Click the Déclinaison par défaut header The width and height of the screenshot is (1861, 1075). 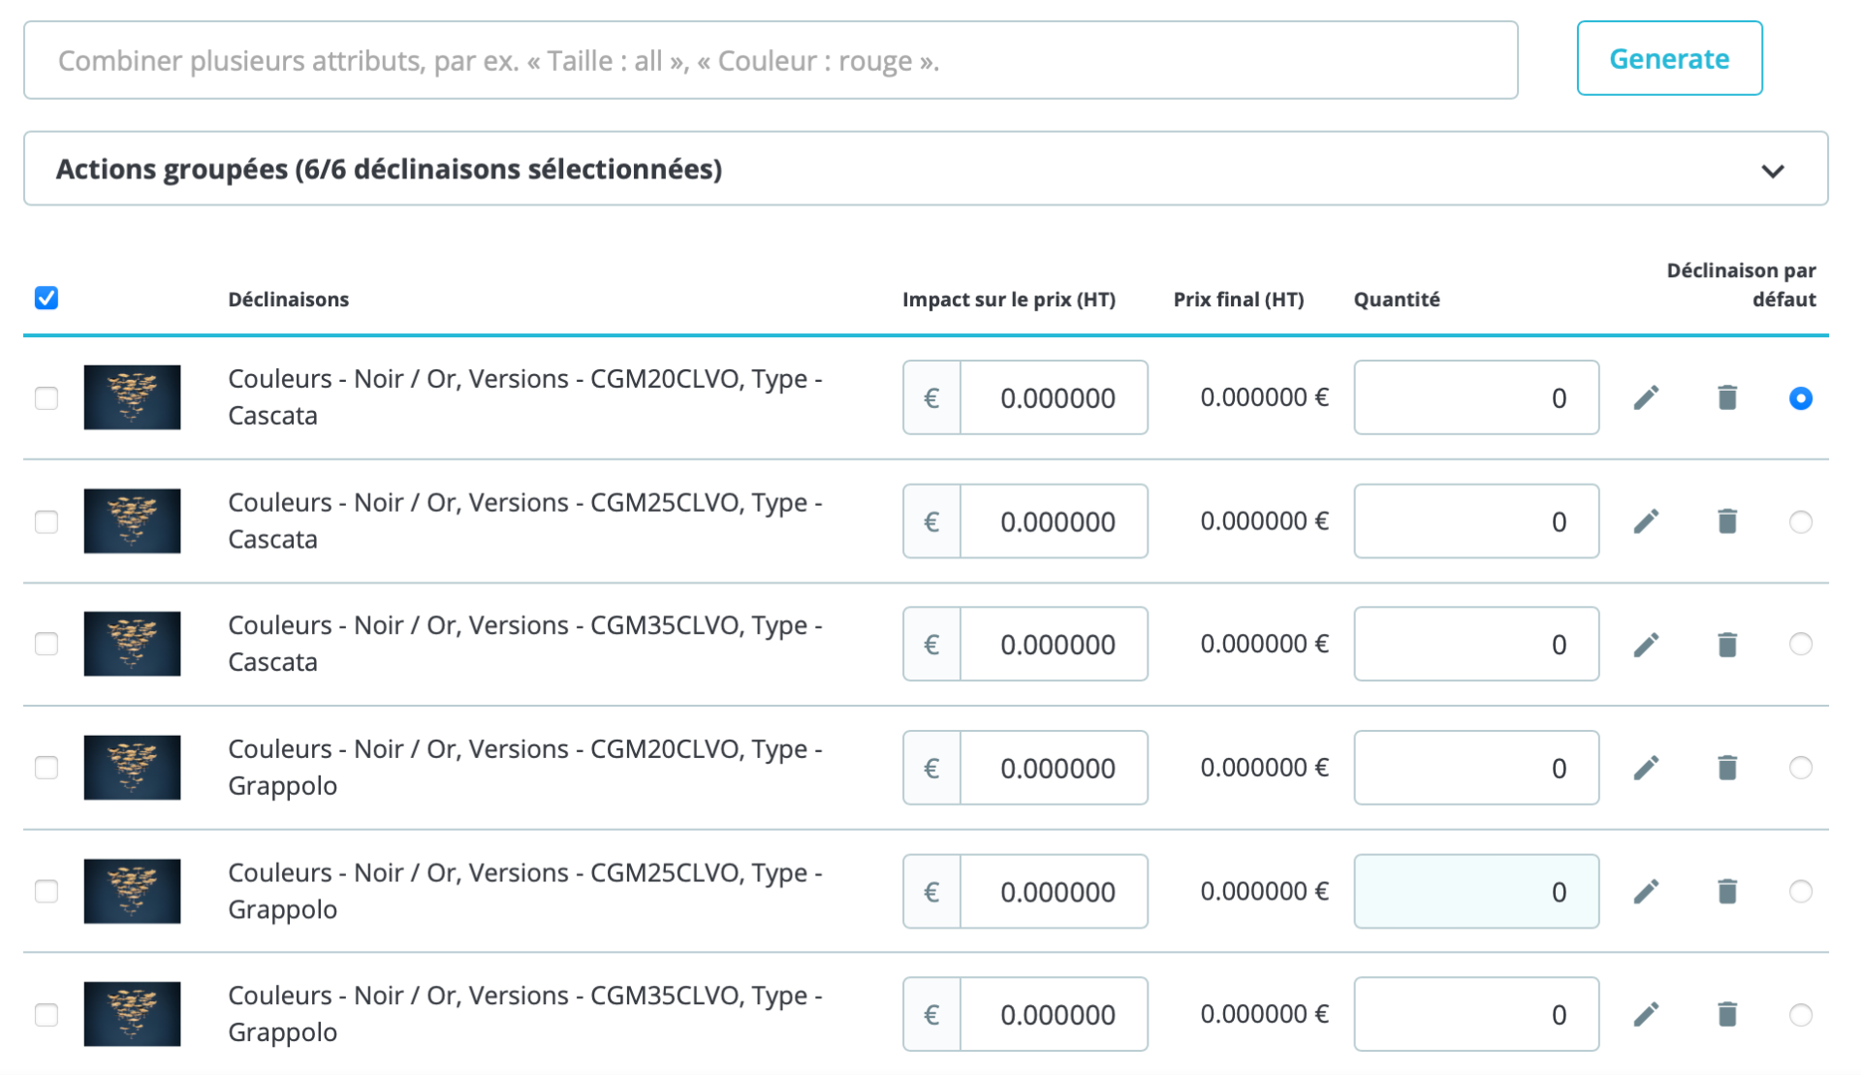click(x=1742, y=285)
